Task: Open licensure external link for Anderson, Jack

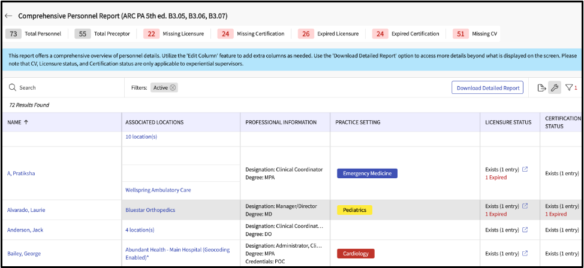Action: [x=525, y=230]
